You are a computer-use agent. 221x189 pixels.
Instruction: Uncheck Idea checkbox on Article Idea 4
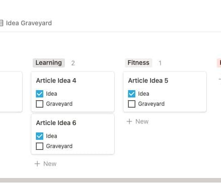coord(40,94)
